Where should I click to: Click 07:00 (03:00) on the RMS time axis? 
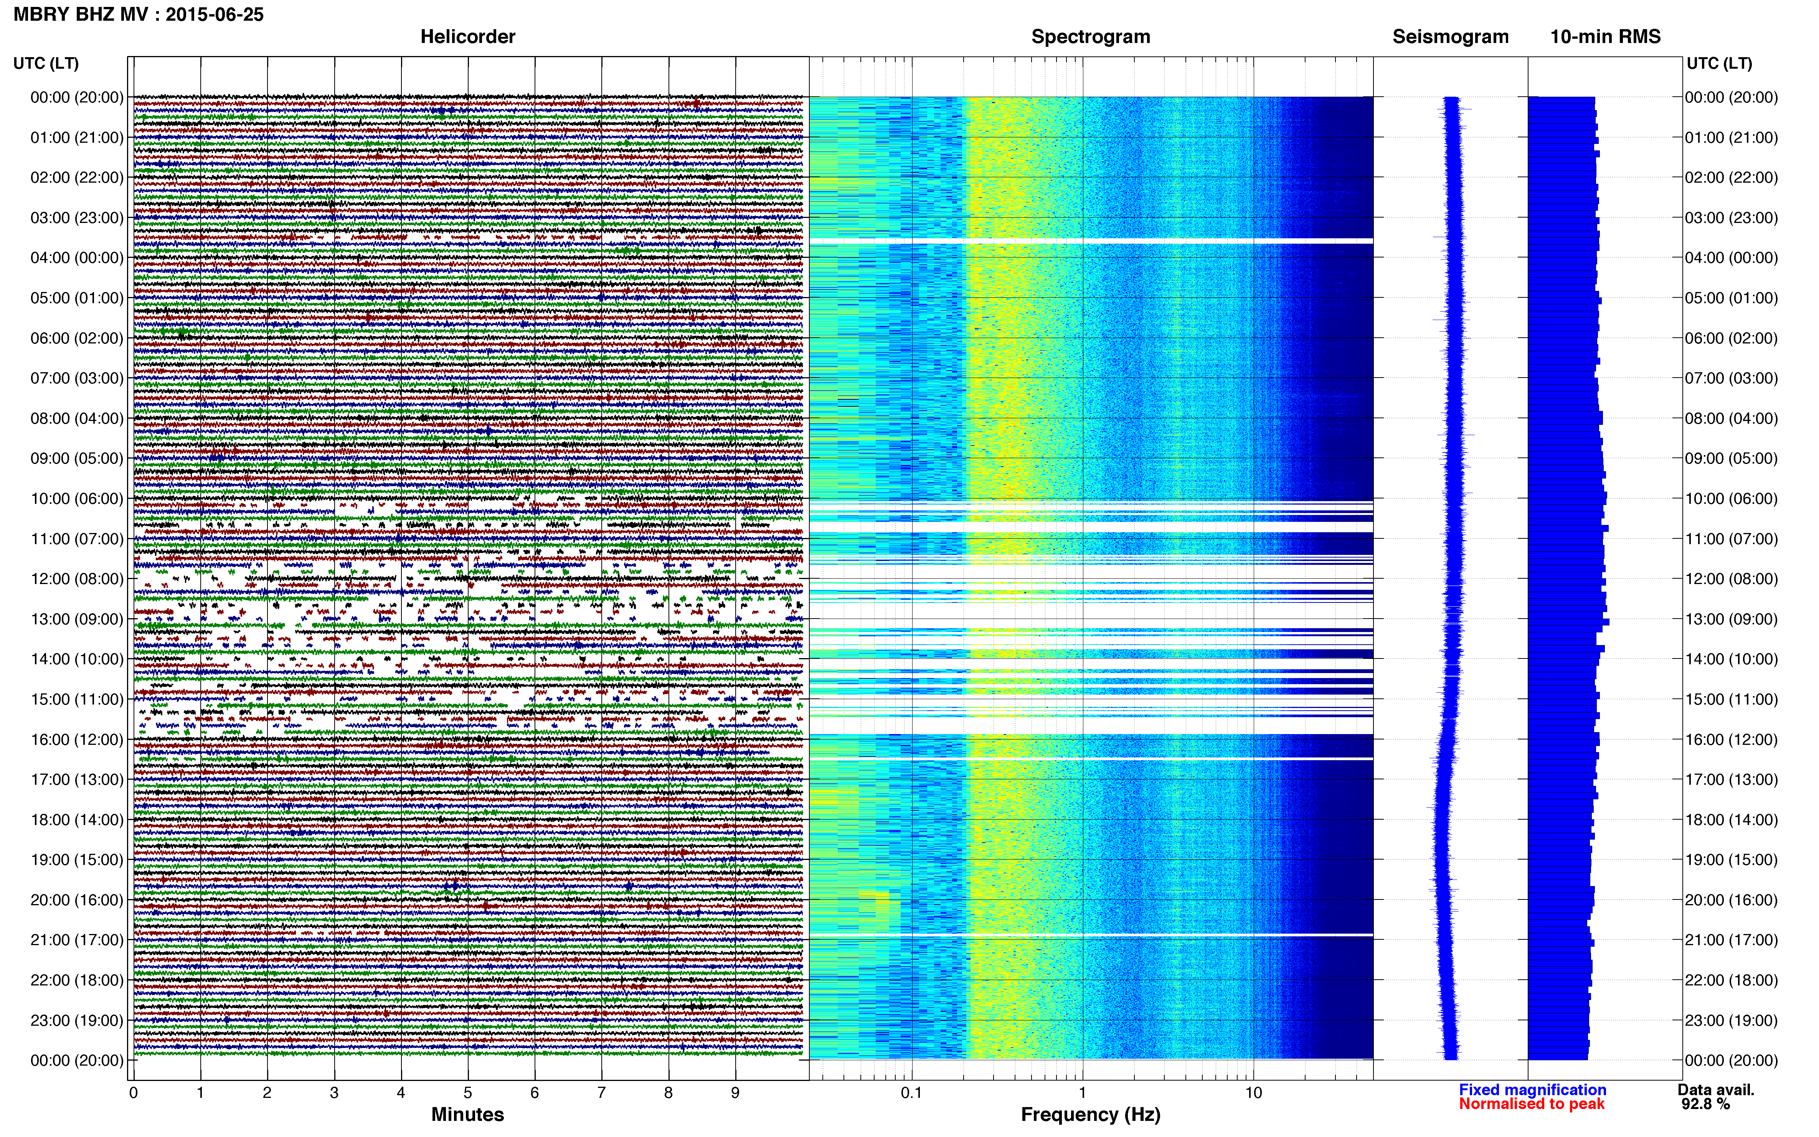(1731, 378)
